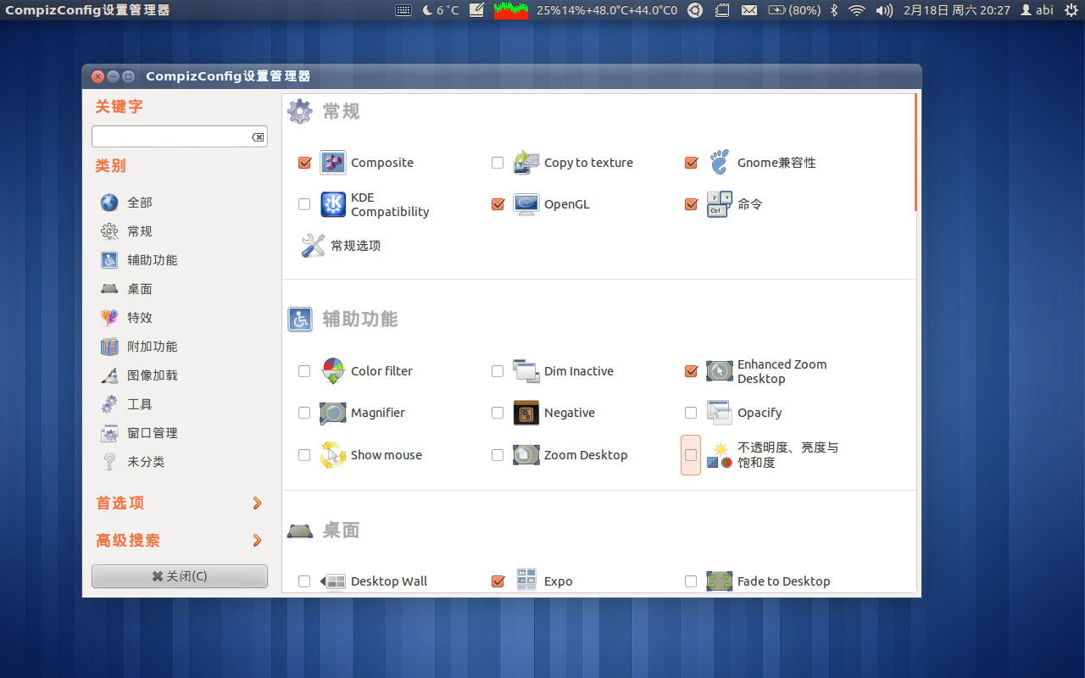
Task: Click the 关闭(C) button
Action: click(x=180, y=576)
